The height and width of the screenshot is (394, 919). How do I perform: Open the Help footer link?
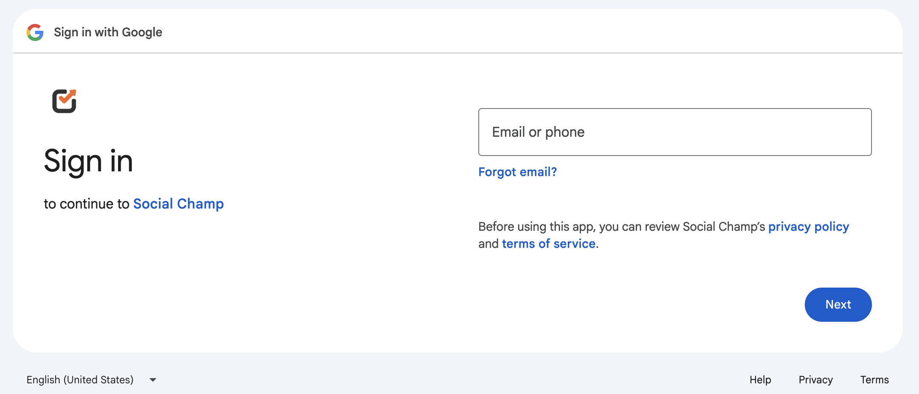tap(760, 379)
